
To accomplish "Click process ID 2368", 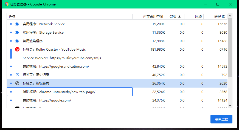I will (223, 92).
